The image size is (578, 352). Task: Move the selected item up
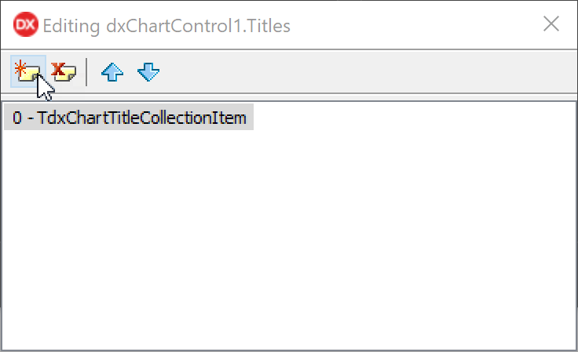click(112, 73)
